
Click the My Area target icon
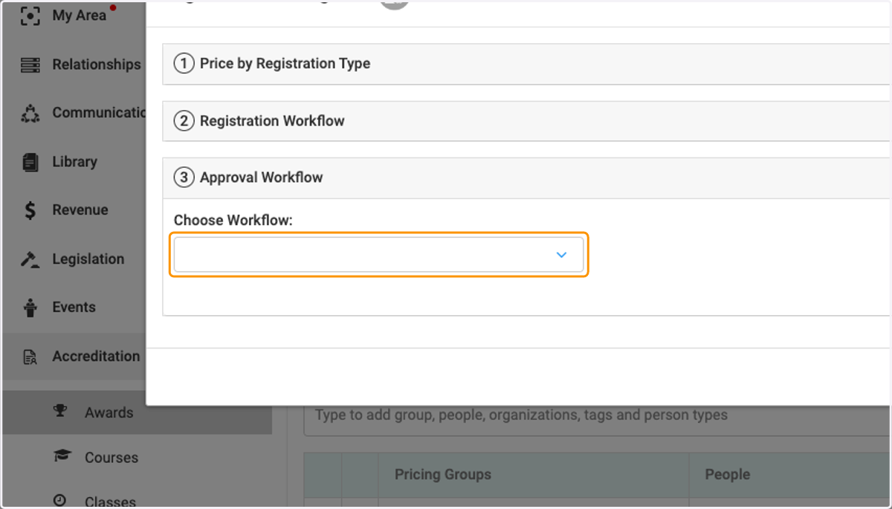click(30, 16)
